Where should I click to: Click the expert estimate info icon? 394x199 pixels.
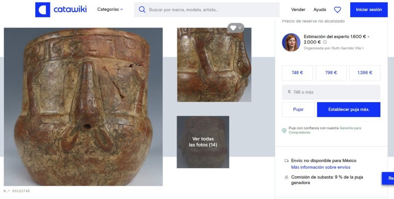[x=325, y=42]
